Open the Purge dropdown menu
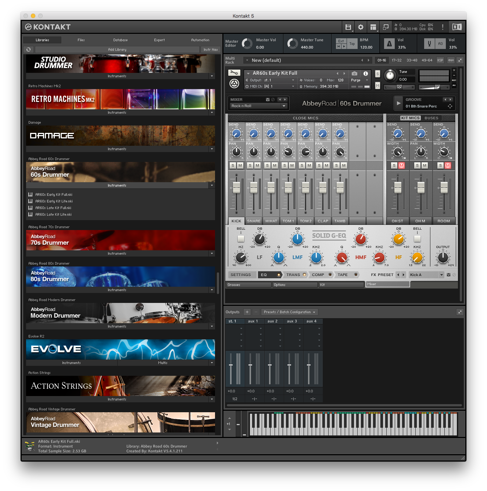 (359, 80)
